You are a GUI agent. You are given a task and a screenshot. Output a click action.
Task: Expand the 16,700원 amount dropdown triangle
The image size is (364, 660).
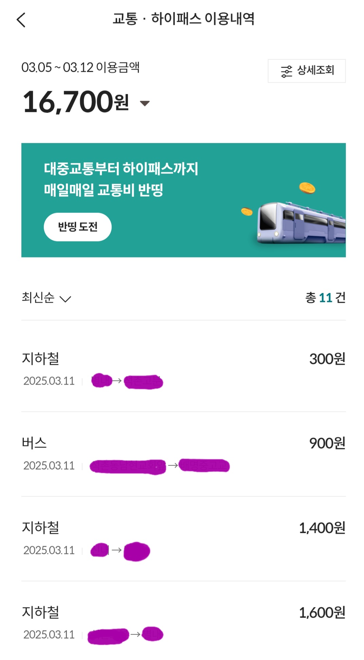pyautogui.click(x=145, y=103)
